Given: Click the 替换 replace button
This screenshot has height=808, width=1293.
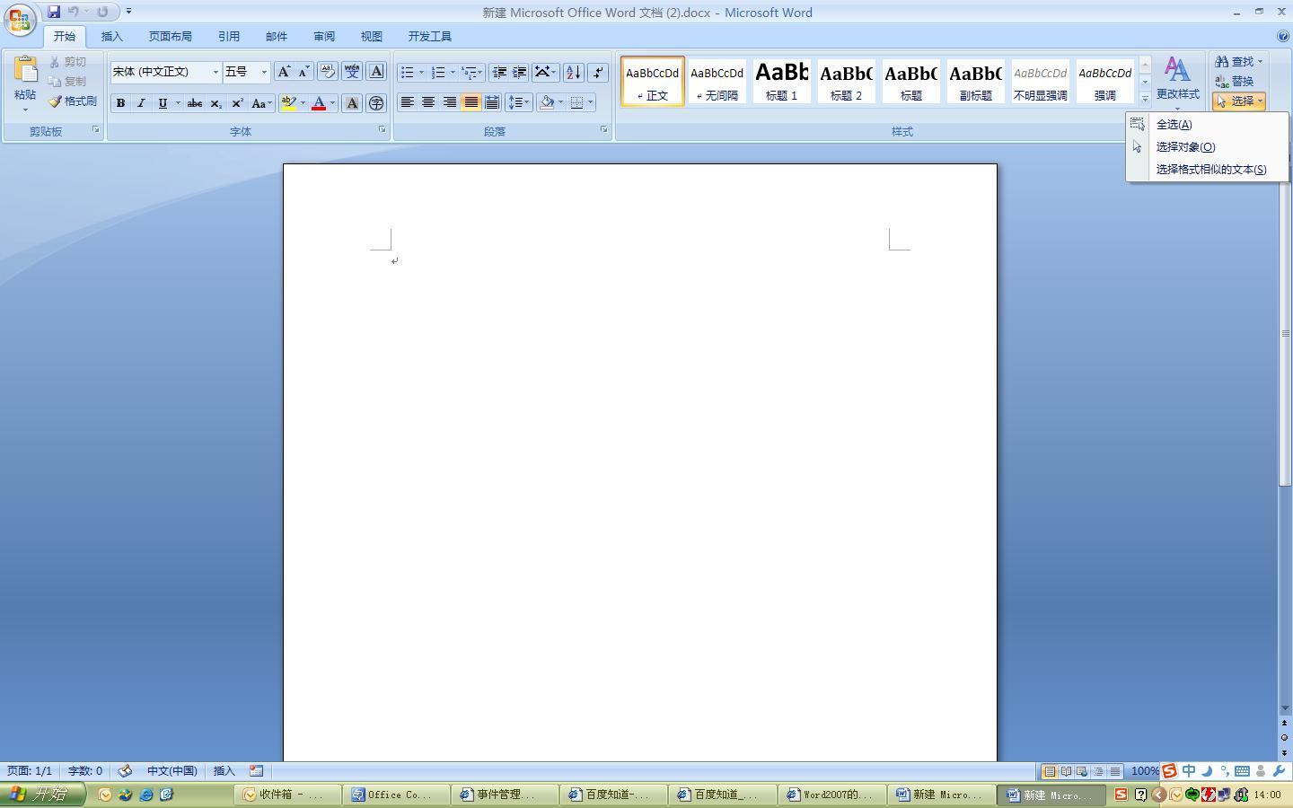Looking at the screenshot, I should [1235, 81].
